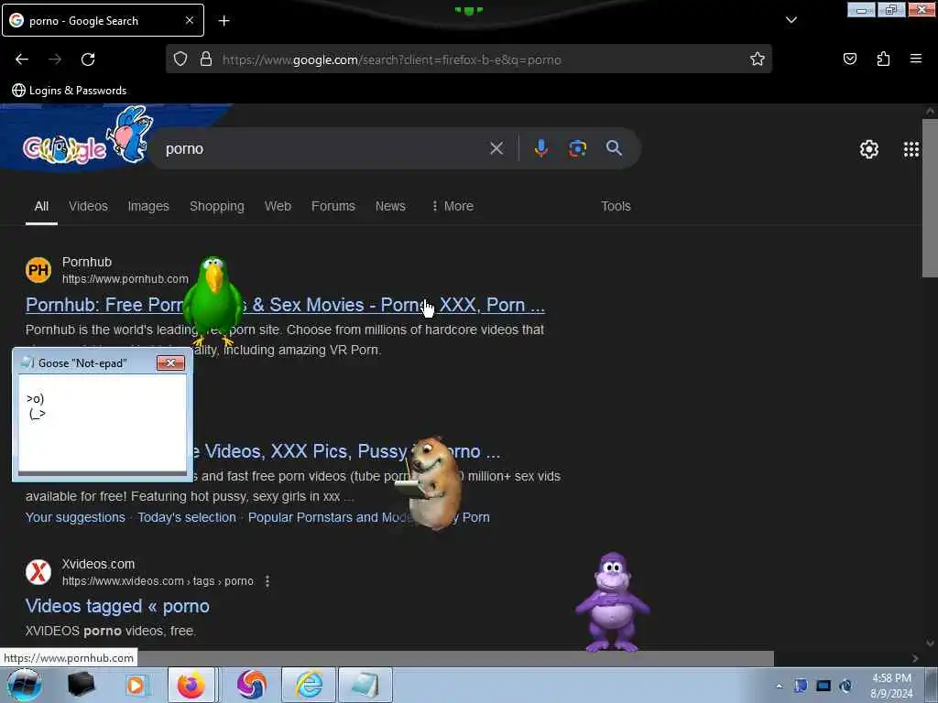Expand the More search filters
This screenshot has height=703, width=938.
pyautogui.click(x=453, y=206)
